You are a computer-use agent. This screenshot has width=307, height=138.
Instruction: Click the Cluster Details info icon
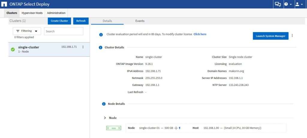pos(100,48)
